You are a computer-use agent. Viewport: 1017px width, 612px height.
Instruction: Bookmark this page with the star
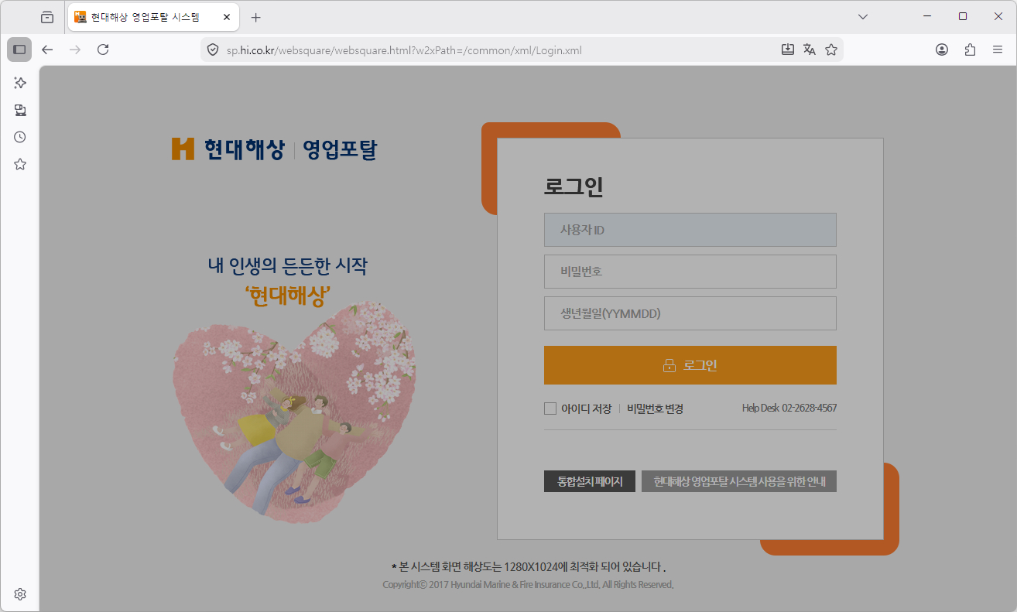(x=831, y=50)
